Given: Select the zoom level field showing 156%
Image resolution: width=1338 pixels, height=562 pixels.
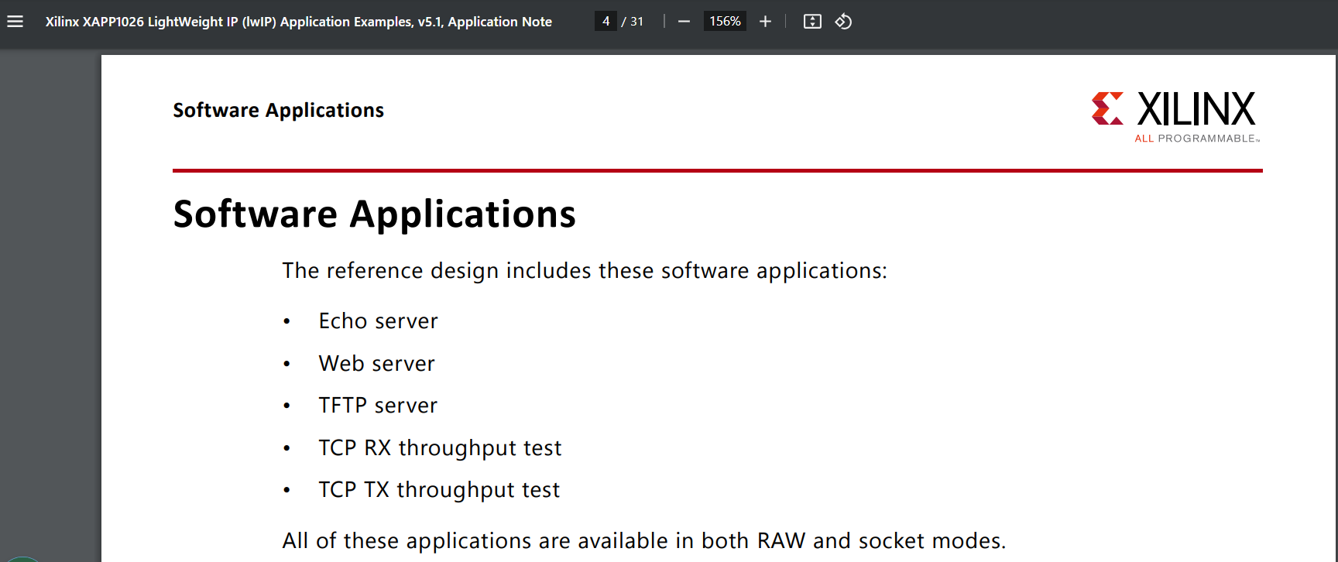Looking at the screenshot, I should pyautogui.click(x=725, y=22).
